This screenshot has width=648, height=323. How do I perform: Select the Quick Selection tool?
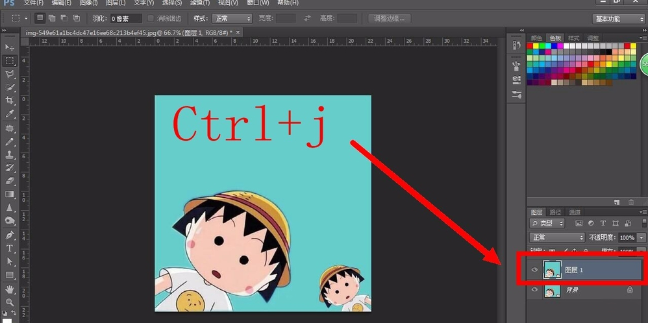[10, 88]
